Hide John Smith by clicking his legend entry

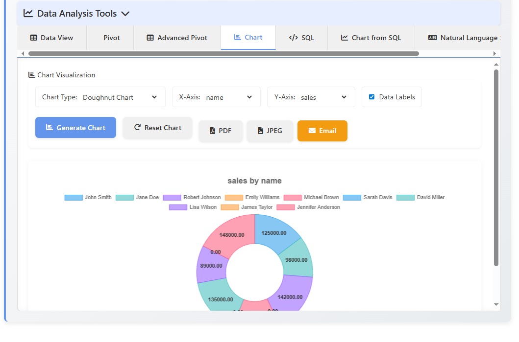pyautogui.click(x=88, y=197)
